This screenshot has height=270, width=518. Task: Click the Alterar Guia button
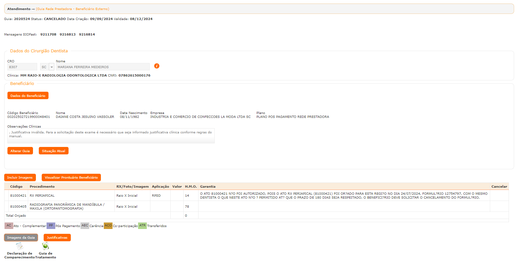click(20, 151)
